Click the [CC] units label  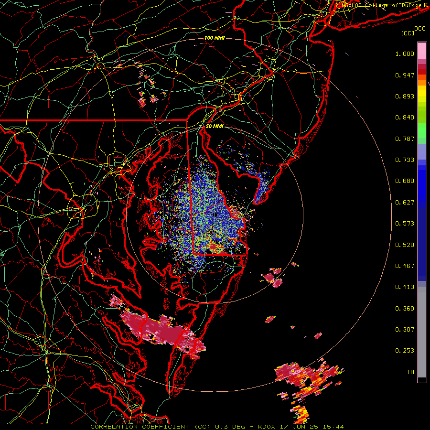[408, 33]
